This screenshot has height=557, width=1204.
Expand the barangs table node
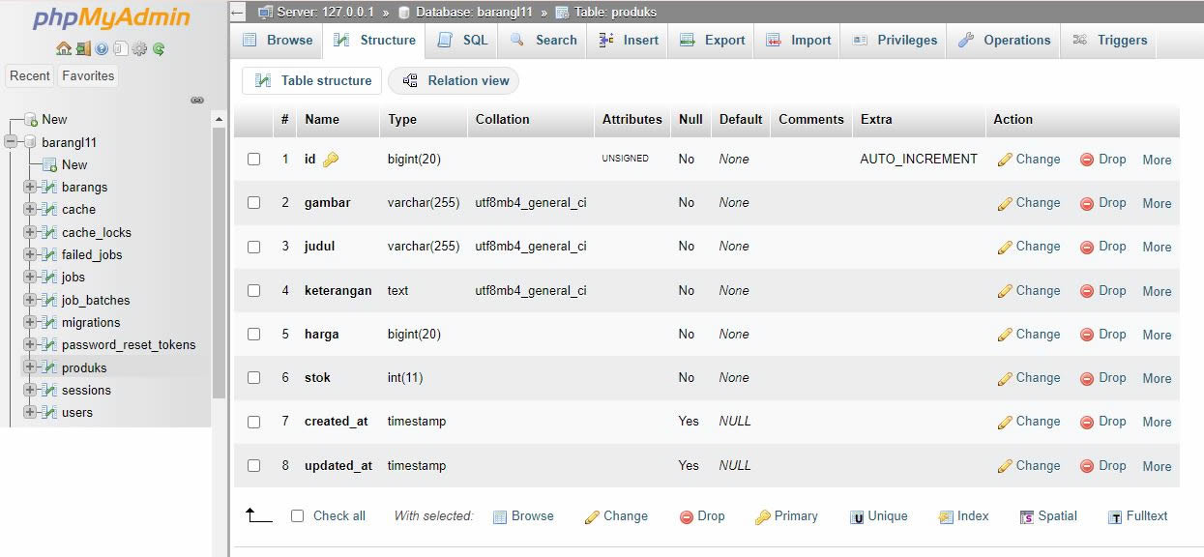pyautogui.click(x=30, y=187)
